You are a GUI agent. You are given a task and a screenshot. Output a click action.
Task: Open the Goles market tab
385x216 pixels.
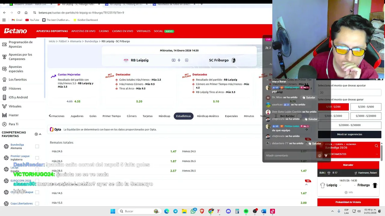coord(93,116)
